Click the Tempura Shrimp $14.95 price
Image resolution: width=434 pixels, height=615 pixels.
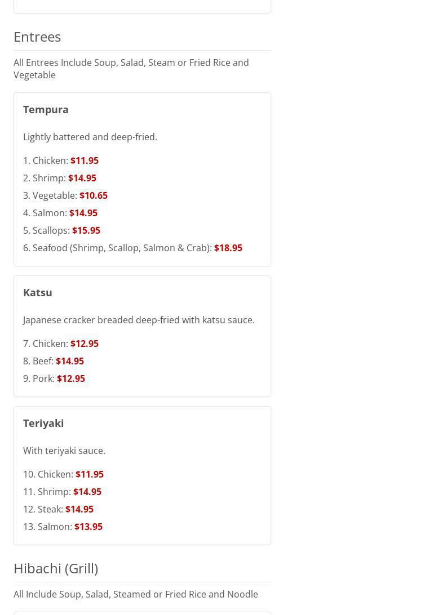coord(82,178)
